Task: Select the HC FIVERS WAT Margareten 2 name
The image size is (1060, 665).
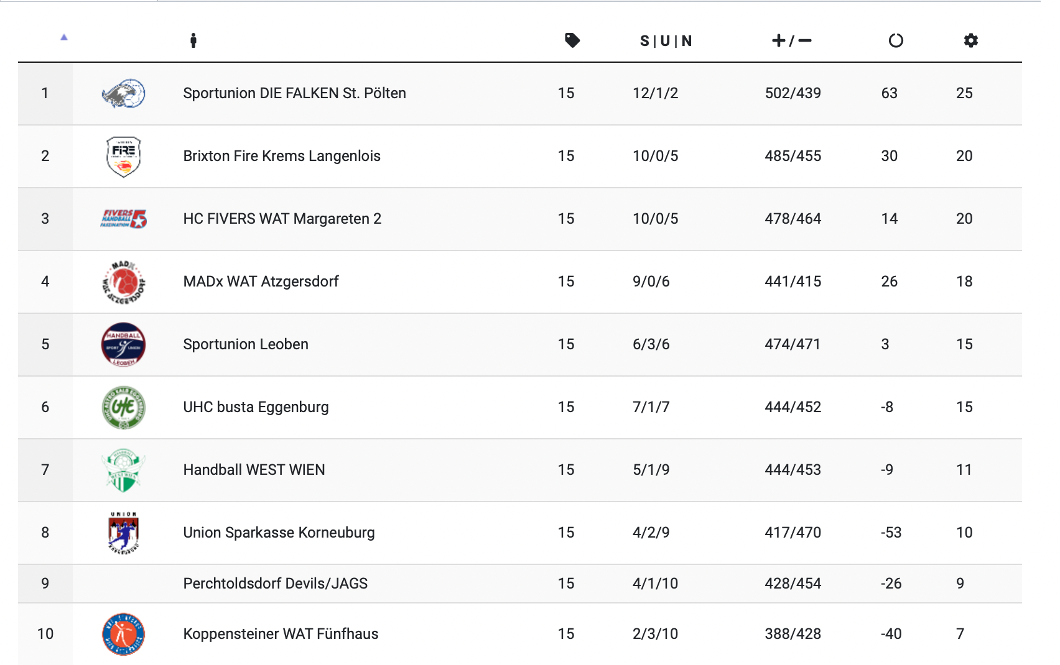Action: pos(282,219)
